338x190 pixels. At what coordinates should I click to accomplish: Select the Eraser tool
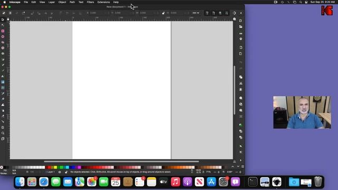(x=3, y=116)
